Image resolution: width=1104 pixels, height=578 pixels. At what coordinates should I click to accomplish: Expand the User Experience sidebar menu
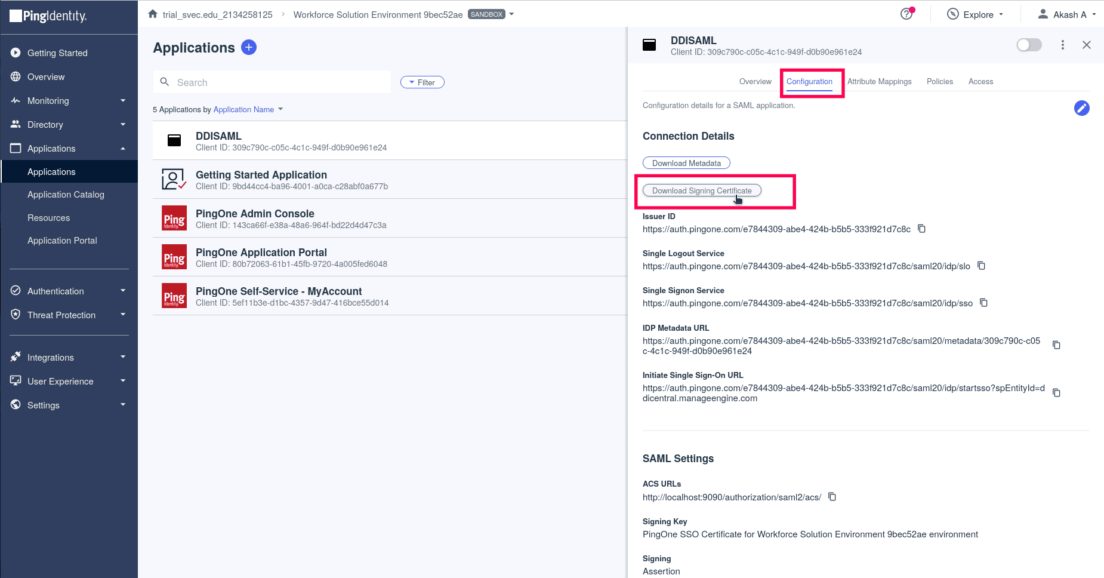click(123, 381)
